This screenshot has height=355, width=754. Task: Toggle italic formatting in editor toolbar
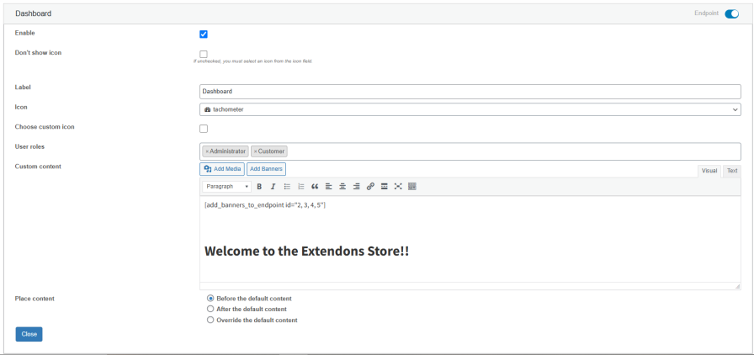pos(273,187)
